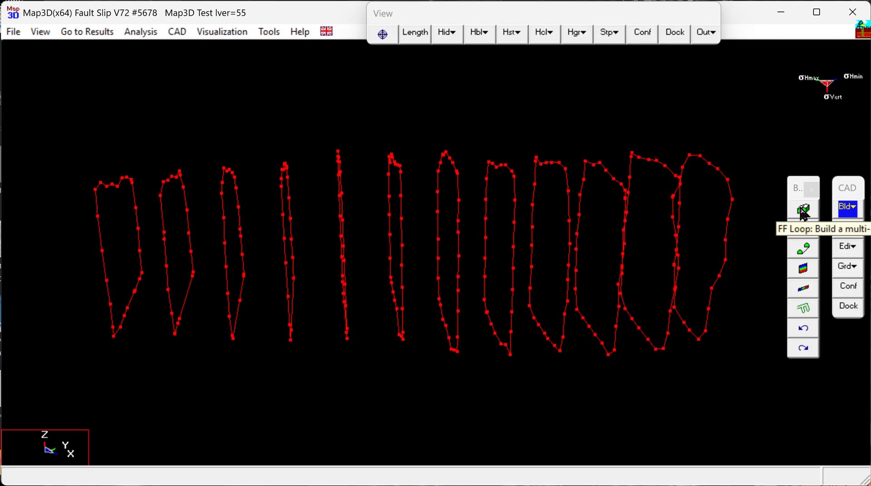Click the blue undo arrow icon
This screenshot has height=486, width=871.
point(803,328)
